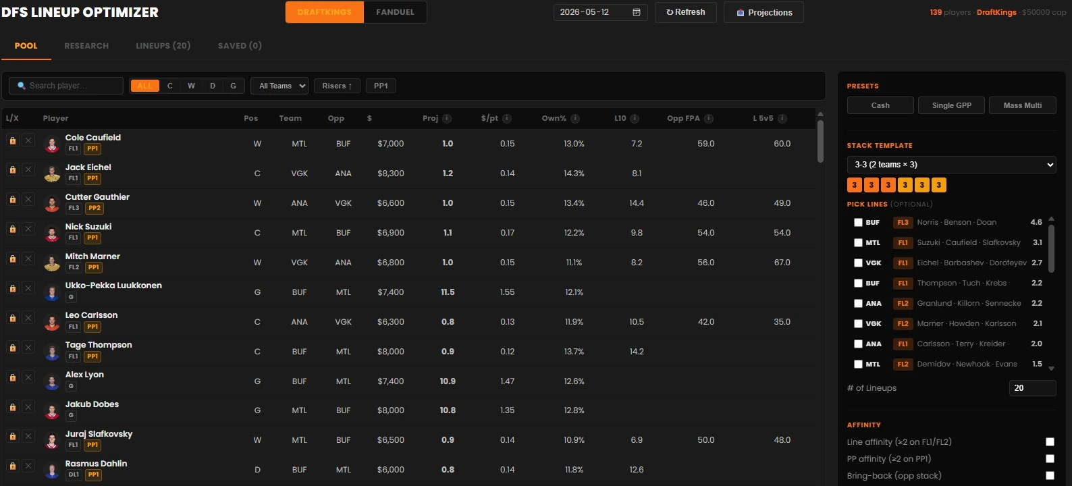1072x486 pixels.
Task: Enable Bring-back opp stack option
Action: point(1050,476)
